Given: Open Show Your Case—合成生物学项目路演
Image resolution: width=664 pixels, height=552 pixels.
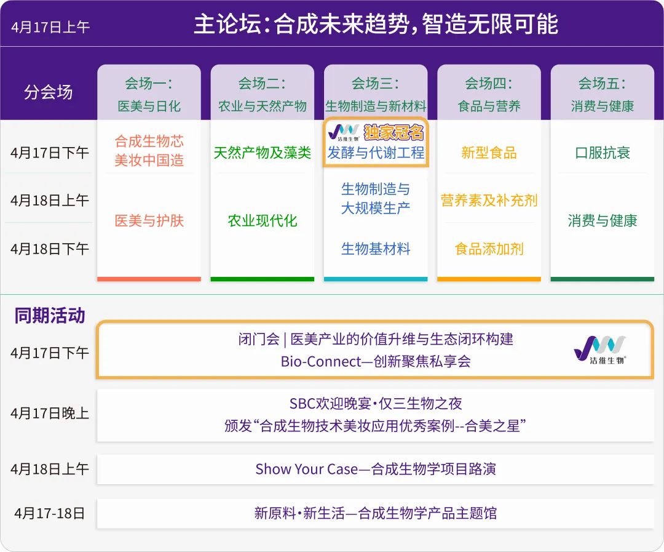Looking at the screenshot, I should [376, 470].
